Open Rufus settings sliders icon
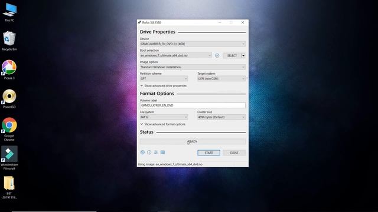Image resolution: width=378 pixels, height=212 pixels. (x=156, y=153)
